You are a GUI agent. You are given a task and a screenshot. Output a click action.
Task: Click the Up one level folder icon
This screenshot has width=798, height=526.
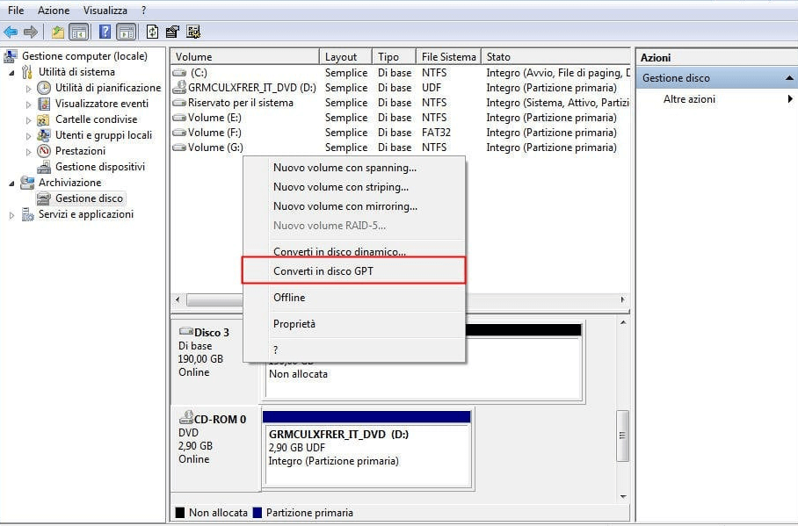tap(57, 32)
